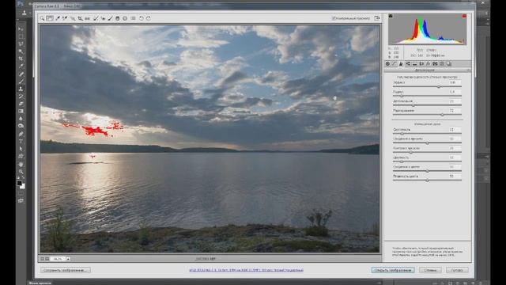Switch to the Tone Curve panel tab
Image resolution: width=506 pixels, height=285 pixels.
point(394,64)
